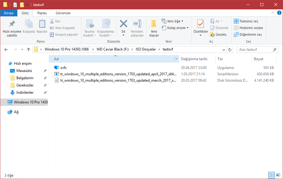Image resolution: width=283 pixels, height=179 pixels.
Task: Open Belgelerim in sidebar
Action: tap(25, 78)
